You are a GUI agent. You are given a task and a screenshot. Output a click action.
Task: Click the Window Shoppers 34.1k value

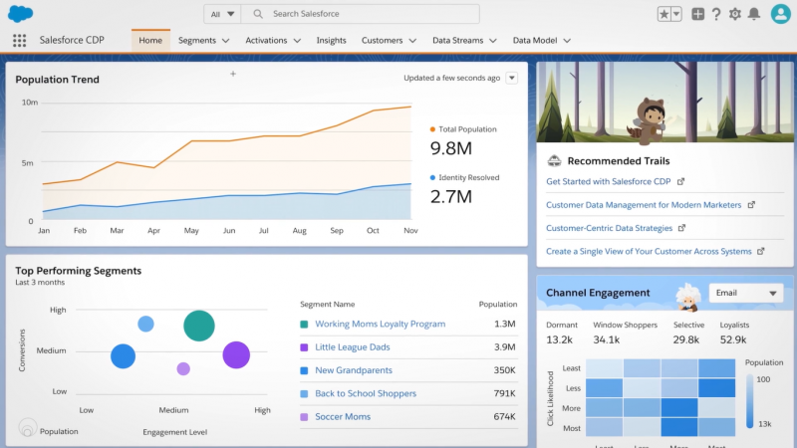[x=607, y=339]
